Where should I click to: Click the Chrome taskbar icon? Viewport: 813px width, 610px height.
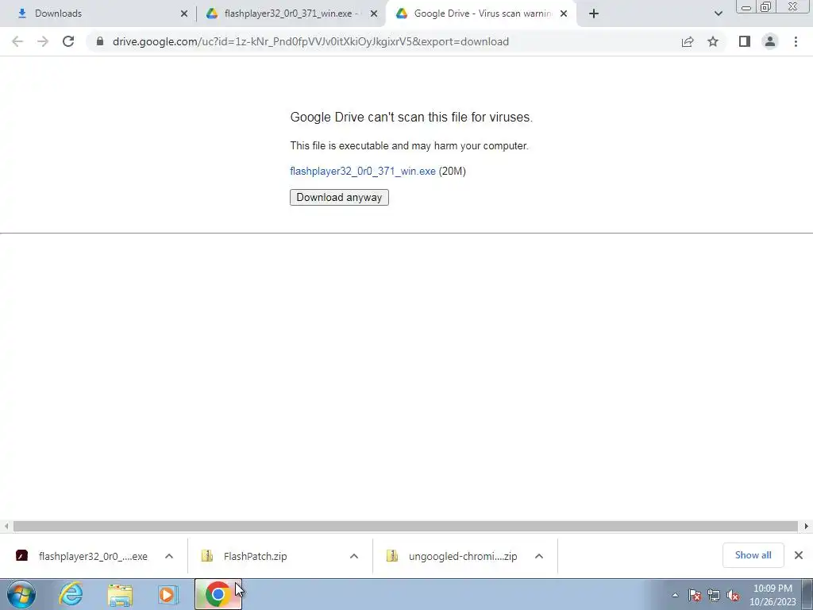[218, 594]
